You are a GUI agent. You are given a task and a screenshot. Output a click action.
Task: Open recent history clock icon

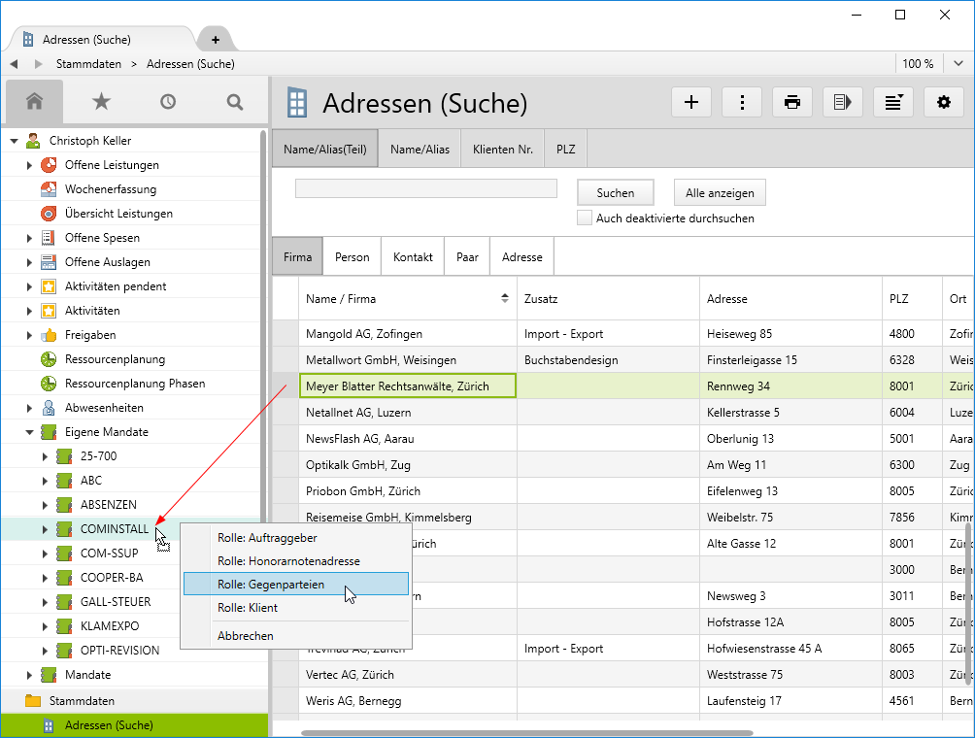(168, 101)
